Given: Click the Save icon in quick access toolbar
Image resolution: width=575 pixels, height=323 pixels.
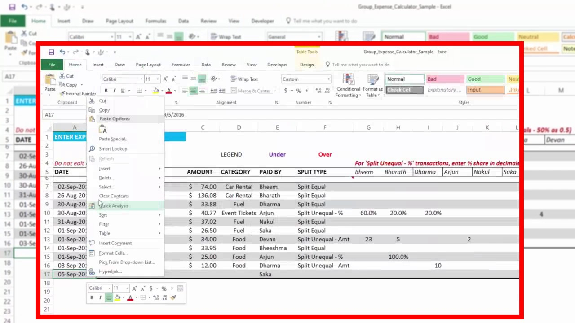Looking at the screenshot, I should pyautogui.click(x=51, y=52).
